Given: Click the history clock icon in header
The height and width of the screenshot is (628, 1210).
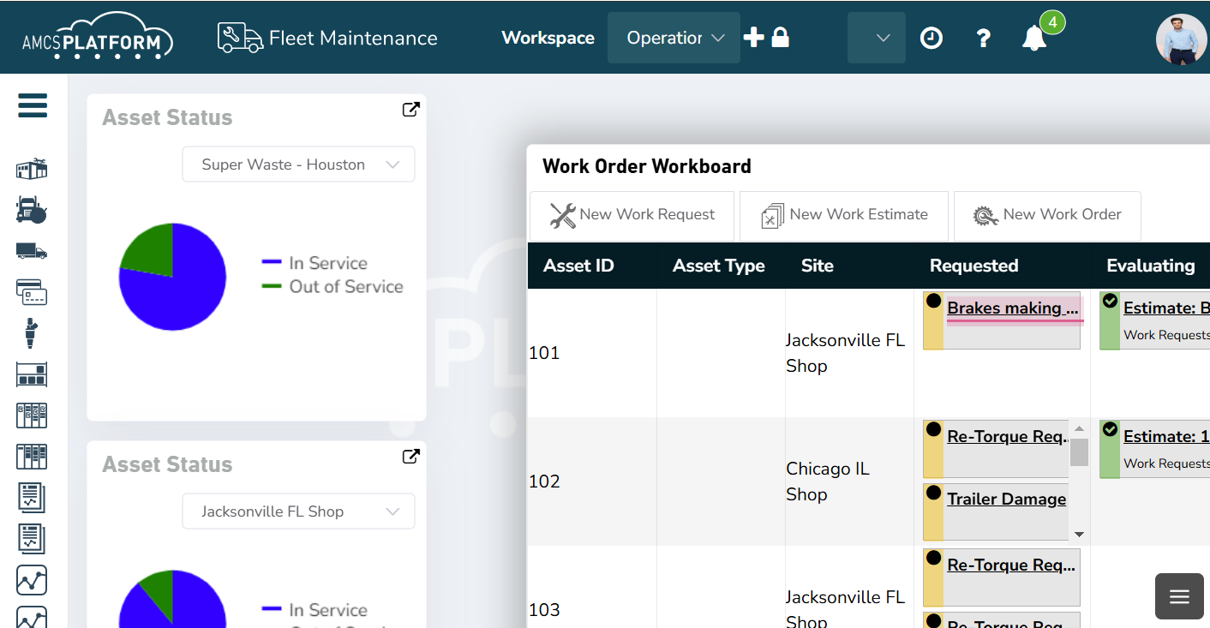Looking at the screenshot, I should (931, 38).
